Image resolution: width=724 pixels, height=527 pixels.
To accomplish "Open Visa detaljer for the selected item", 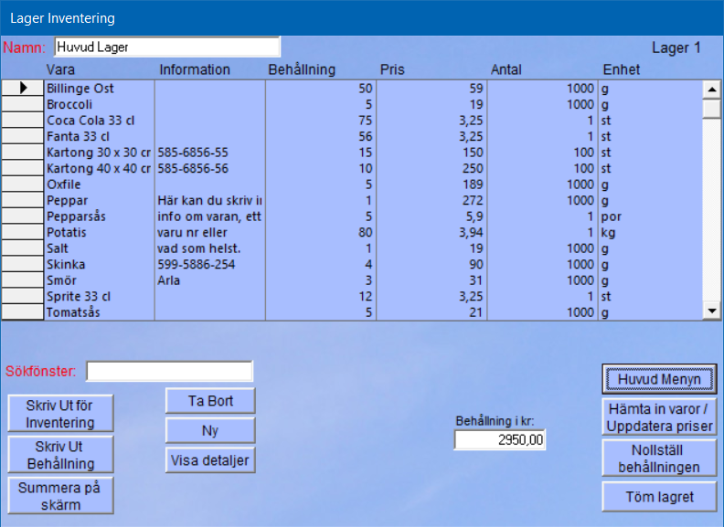I will coord(210,460).
